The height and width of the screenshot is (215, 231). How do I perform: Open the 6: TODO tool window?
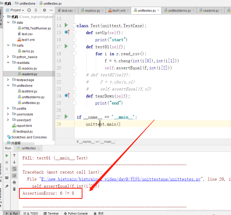click(x=31, y=213)
